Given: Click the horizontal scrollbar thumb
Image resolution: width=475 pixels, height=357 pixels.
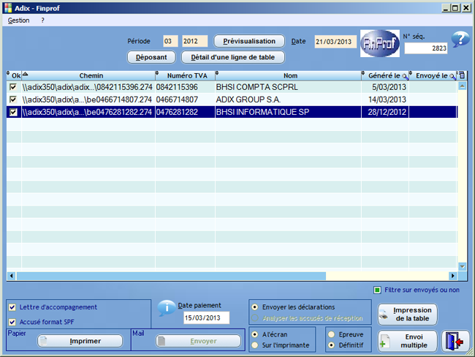Looking at the screenshot, I should point(171,276).
